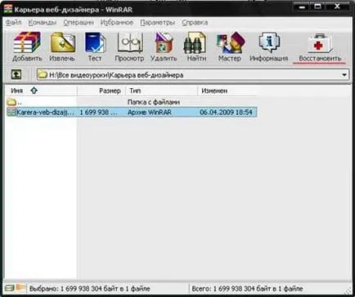Click the size '1 699 938' cell

(x=98, y=112)
